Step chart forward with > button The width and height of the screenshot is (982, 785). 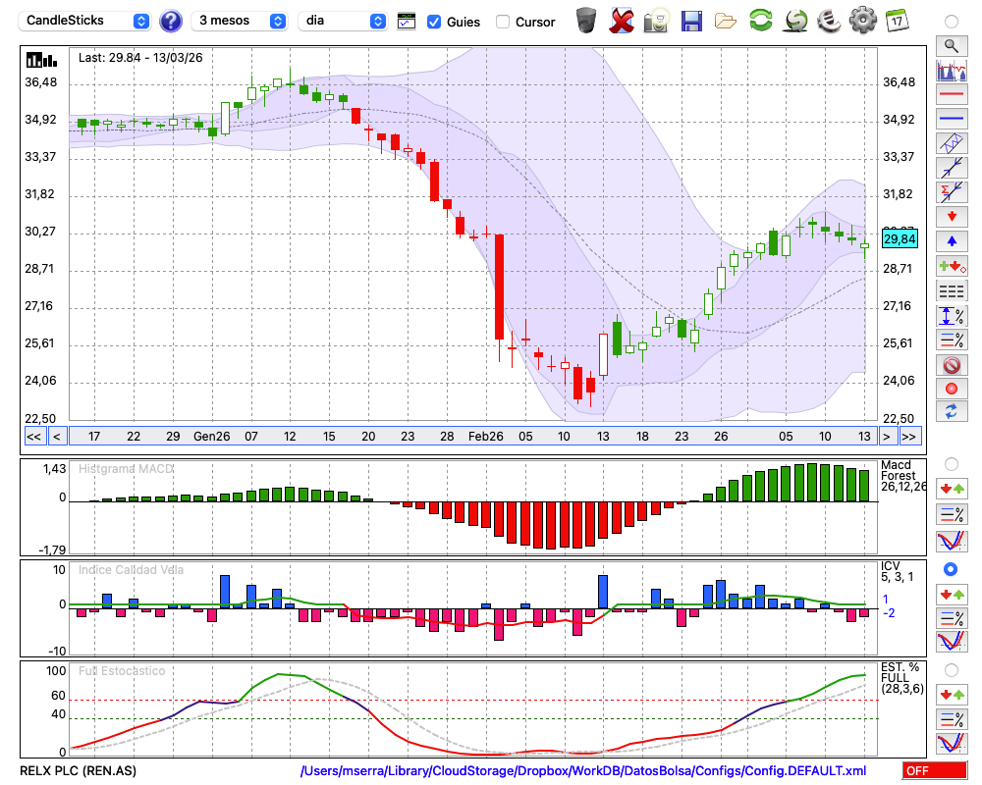pyautogui.click(x=886, y=437)
